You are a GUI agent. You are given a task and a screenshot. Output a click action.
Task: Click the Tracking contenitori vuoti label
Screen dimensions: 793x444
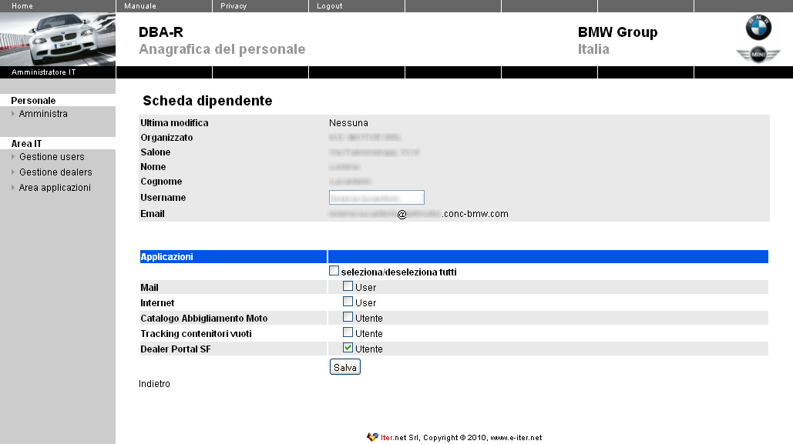[x=196, y=334]
